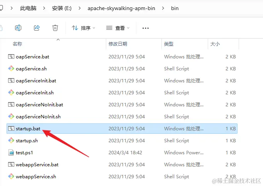This screenshot has height=186, width=263.
Task: Click the Windows 批处理 type of webappService.bat
Action: click(184, 165)
